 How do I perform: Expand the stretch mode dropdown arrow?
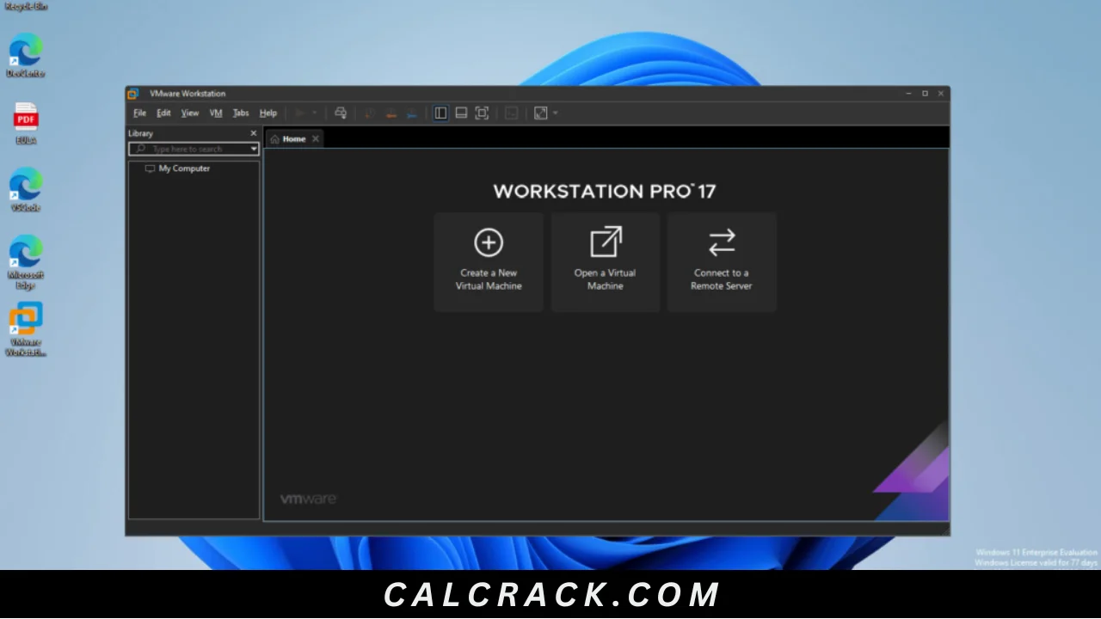click(x=556, y=113)
